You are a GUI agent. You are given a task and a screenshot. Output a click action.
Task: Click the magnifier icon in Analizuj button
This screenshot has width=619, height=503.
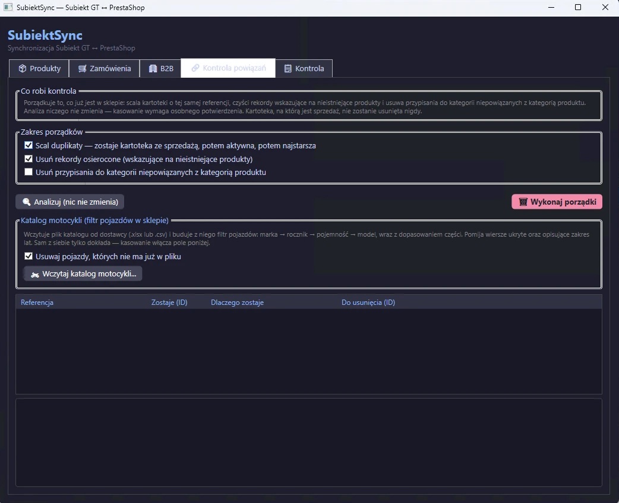27,202
